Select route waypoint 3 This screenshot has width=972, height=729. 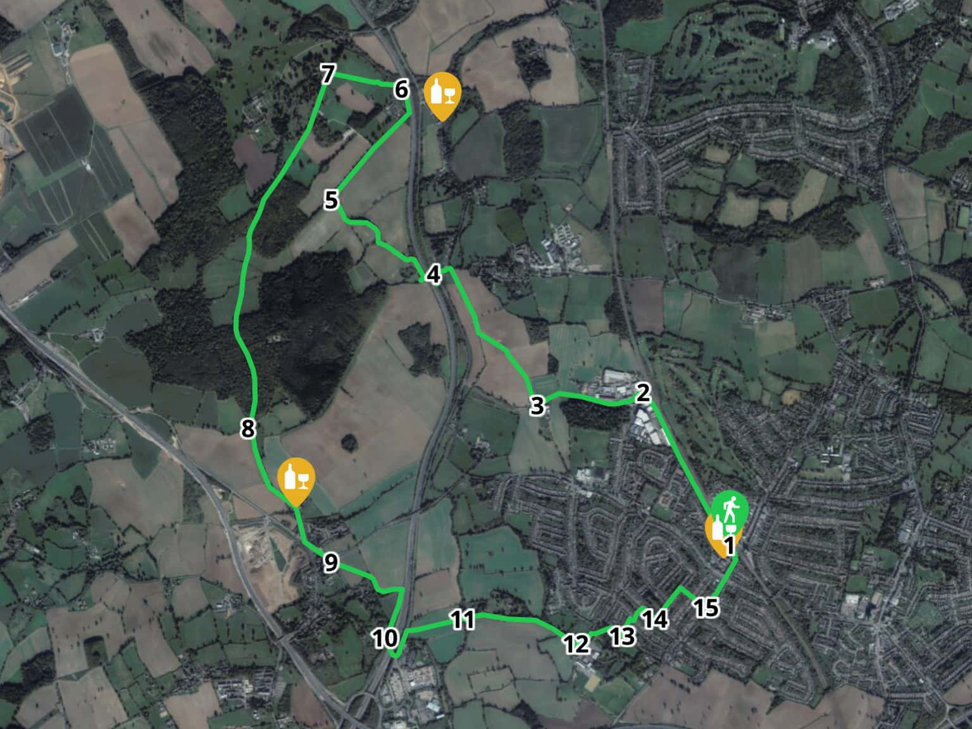click(x=537, y=405)
